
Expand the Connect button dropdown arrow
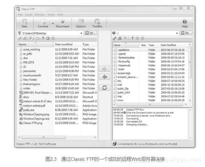coord(53,23)
